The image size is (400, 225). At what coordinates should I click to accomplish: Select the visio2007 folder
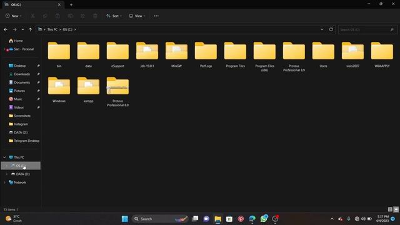click(352, 54)
